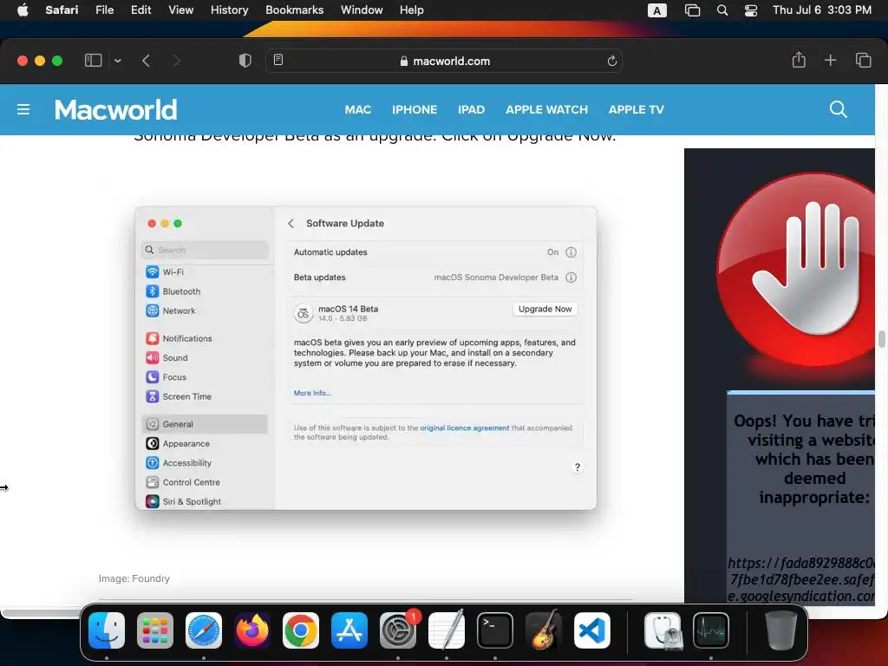Screen dimensions: 888x666
Task: Open Finder from the Dock
Action: 107,630
